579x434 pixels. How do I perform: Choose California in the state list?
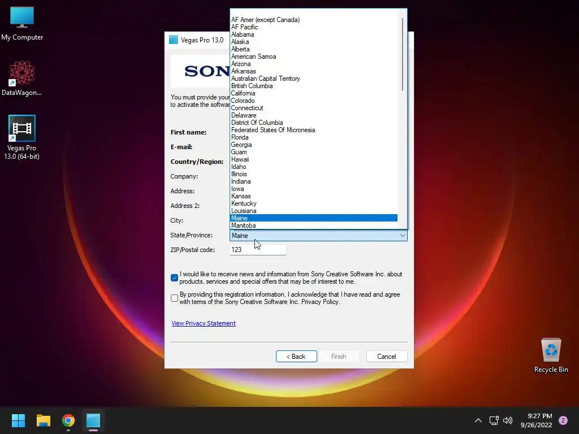tap(313, 93)
